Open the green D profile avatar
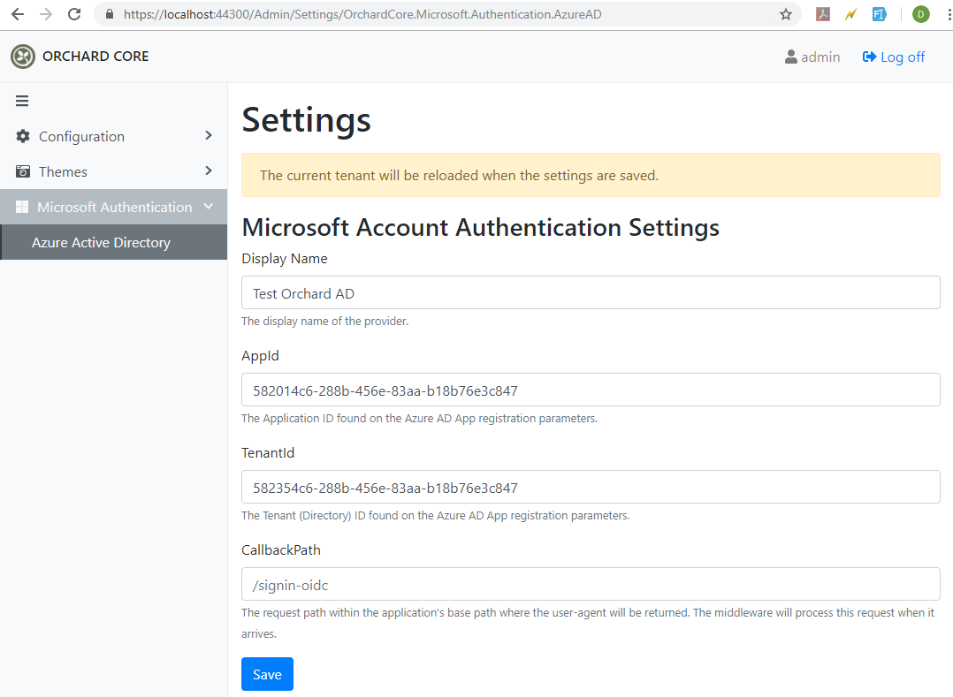 pyautogui.click(x=921, y=14)
